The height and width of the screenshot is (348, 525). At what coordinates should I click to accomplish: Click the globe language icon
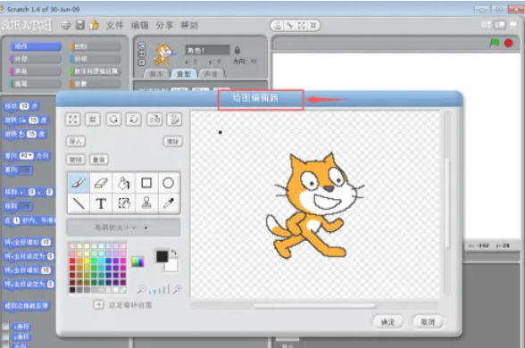pos(66,25)
